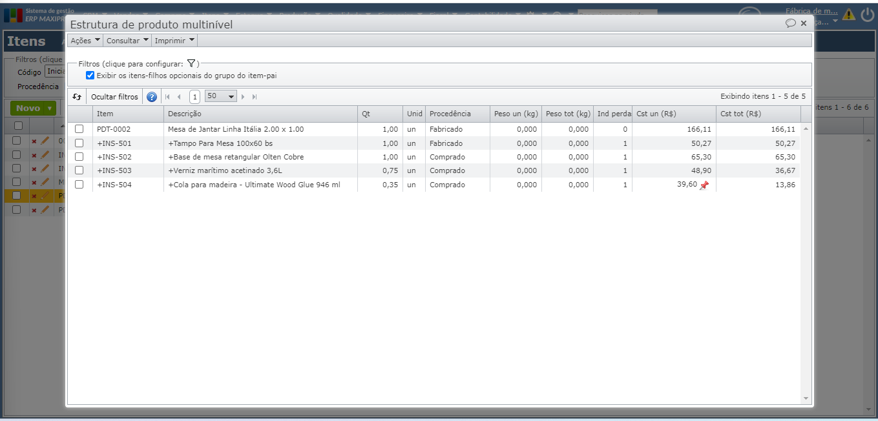Sort by Cst un (R$) column header
The height and width of the screenshot is (421, 878).
pyautogui.click(x=674, y=114)
